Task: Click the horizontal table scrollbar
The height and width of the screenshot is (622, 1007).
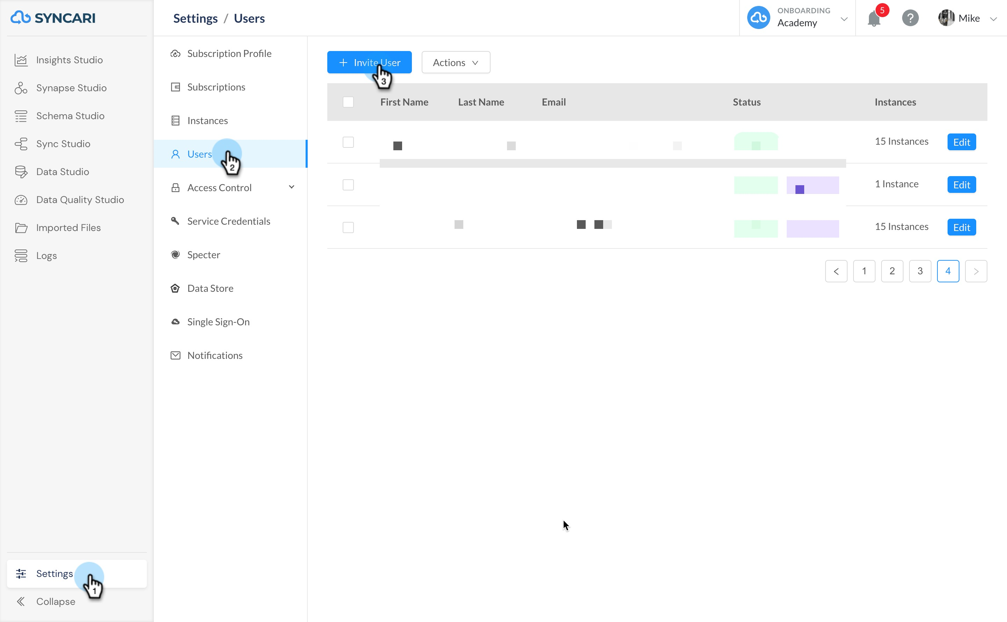Action: (x=612, y=164)
